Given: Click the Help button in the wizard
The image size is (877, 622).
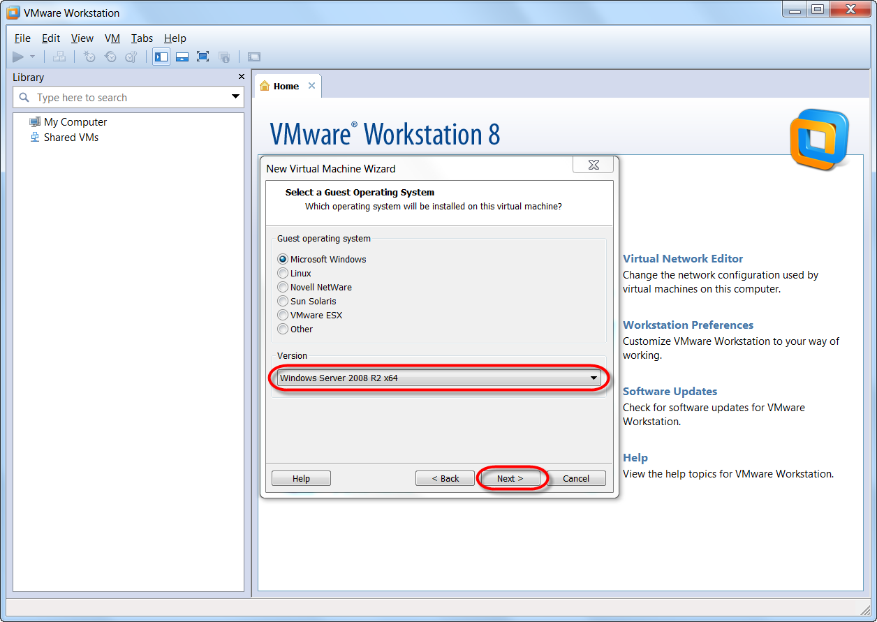Looking at the screenshot, I should click(x=301, y=478).
